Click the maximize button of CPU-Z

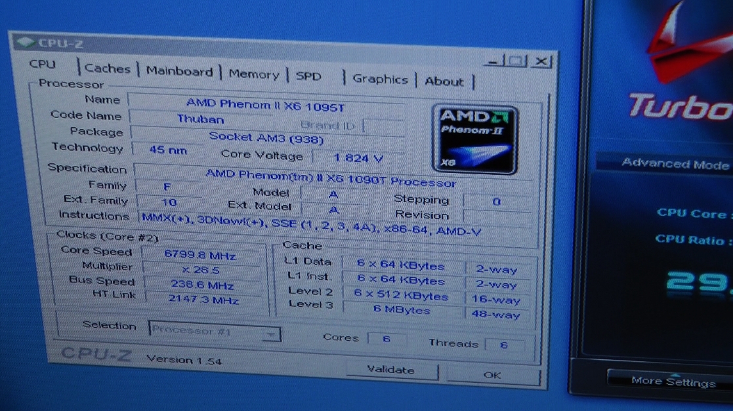pyautogui.click(x=516, y=61)
